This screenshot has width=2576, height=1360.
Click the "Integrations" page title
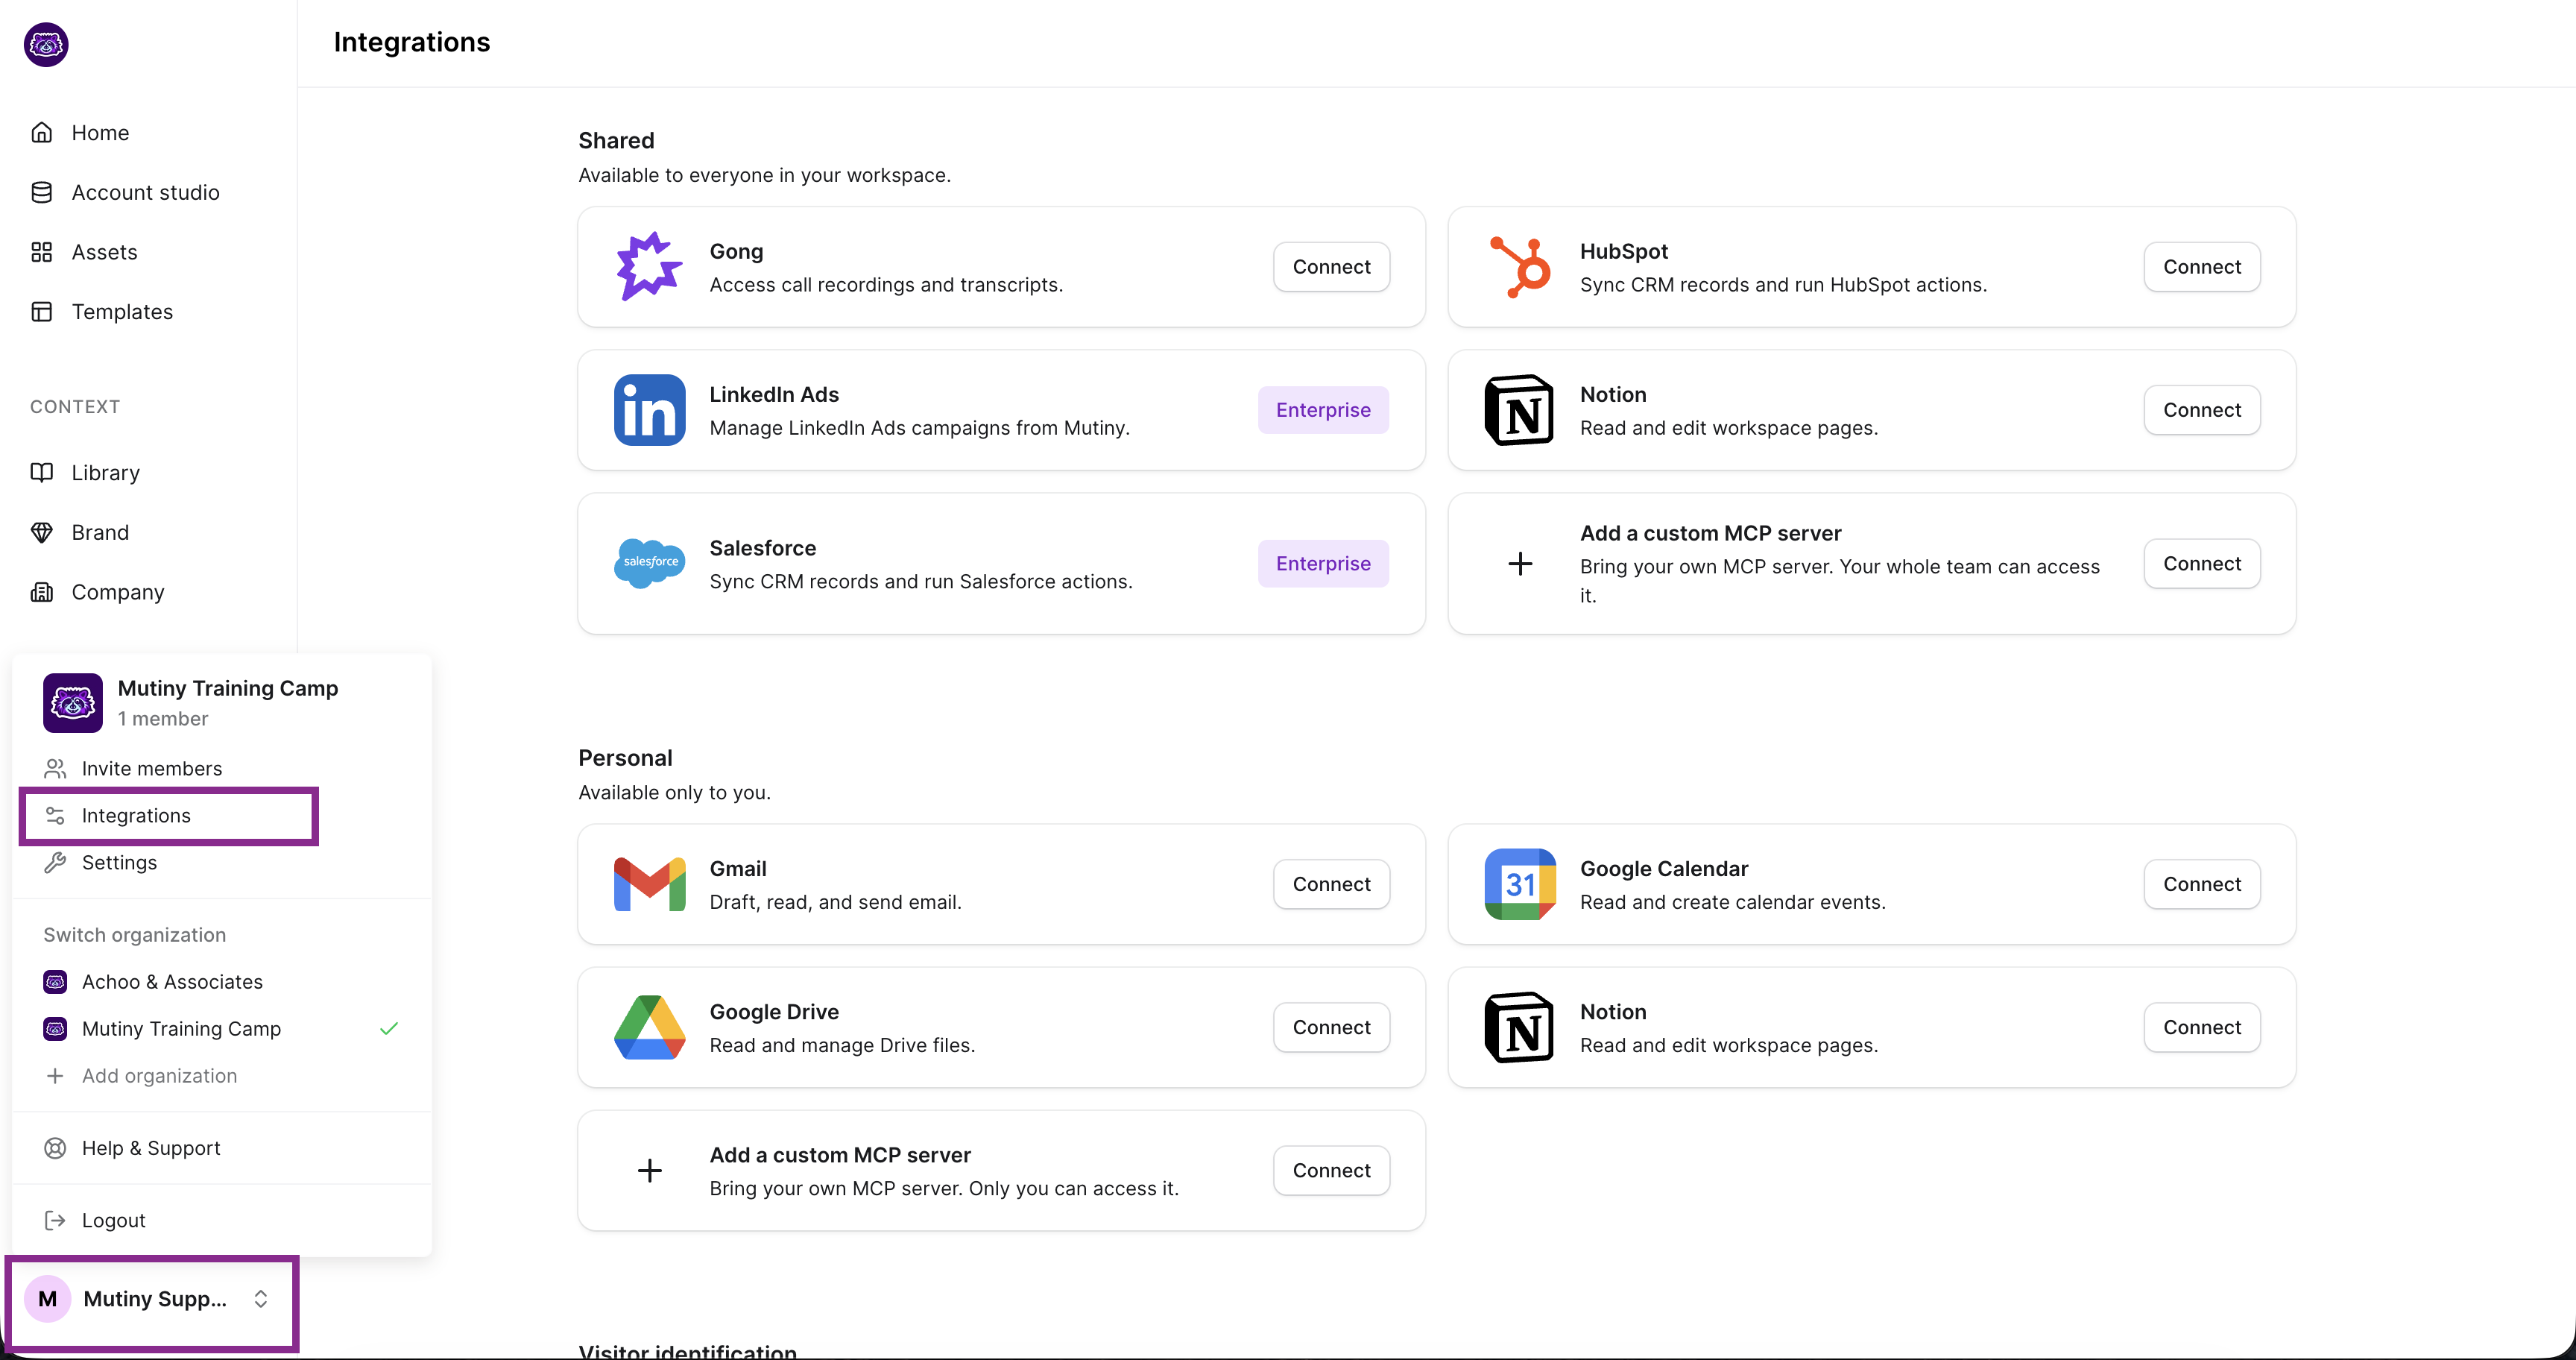pos(411,42)
